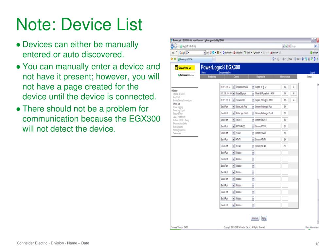Viewport: 335px width, 251px height.
Task: Open Web Page Access setup page
Action: click(179, 130)
